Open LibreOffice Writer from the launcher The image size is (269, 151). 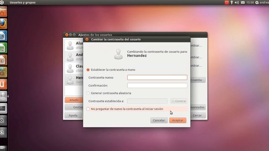pyautogui.click(x=3, y=36)
